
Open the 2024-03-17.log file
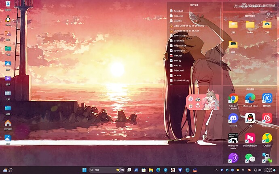180,80
